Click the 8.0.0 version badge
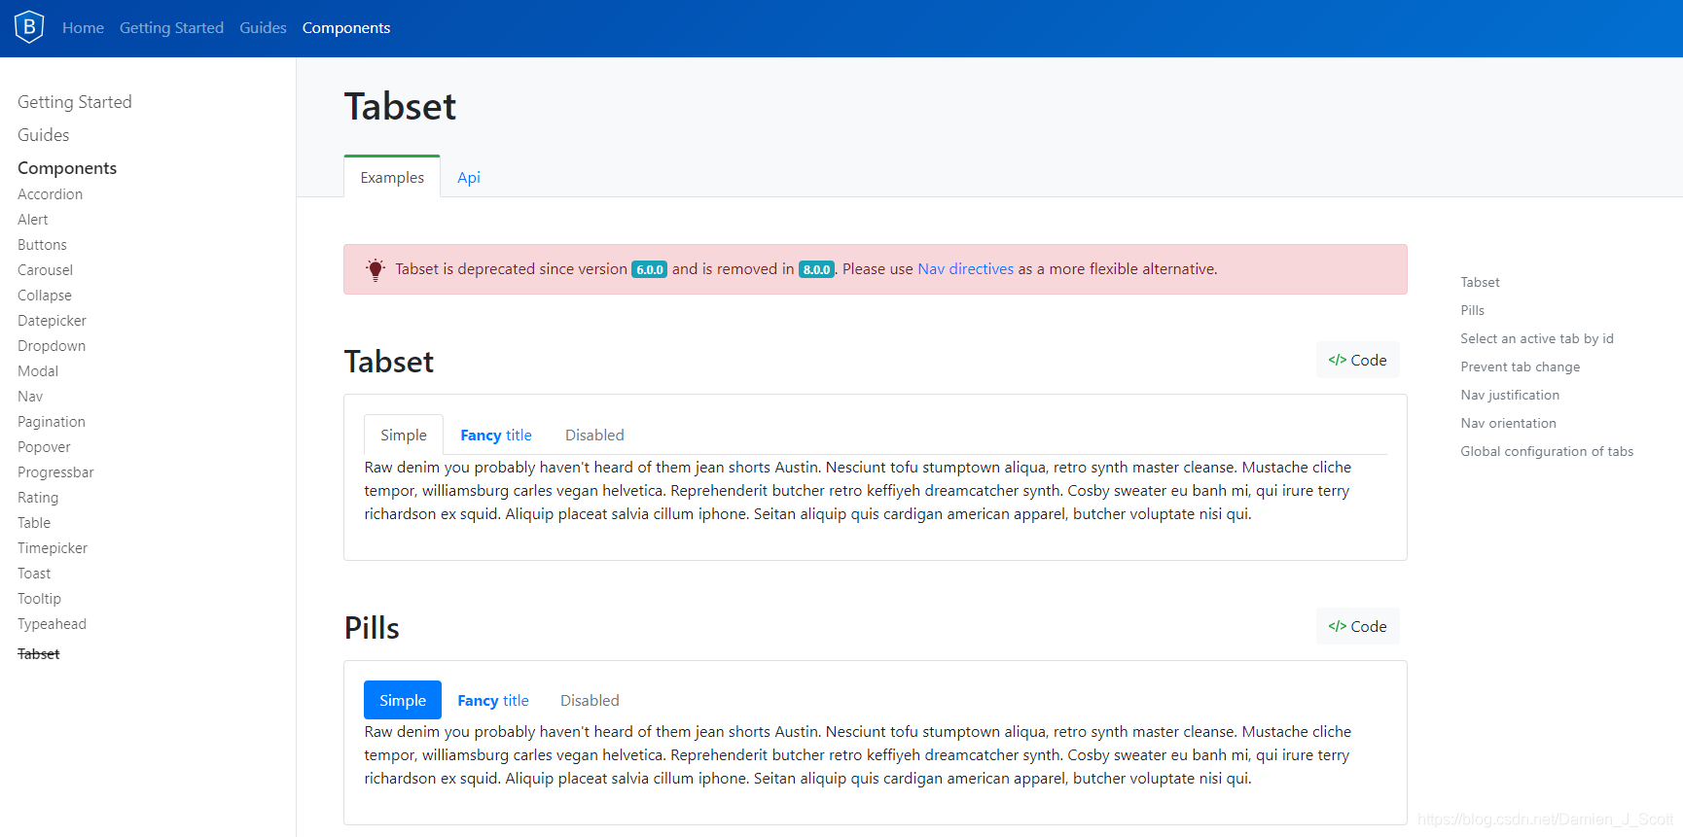This screenshot has width=1683, height=837. point(816,269)
